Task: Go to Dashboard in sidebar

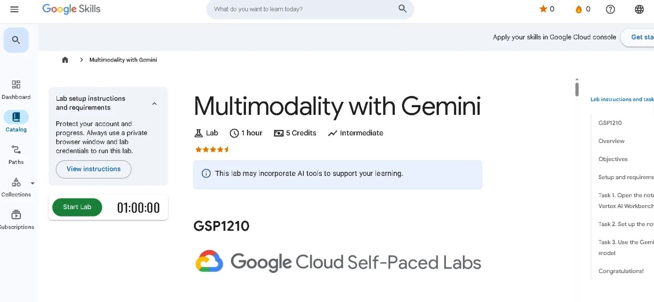Action: click(16, 89)
